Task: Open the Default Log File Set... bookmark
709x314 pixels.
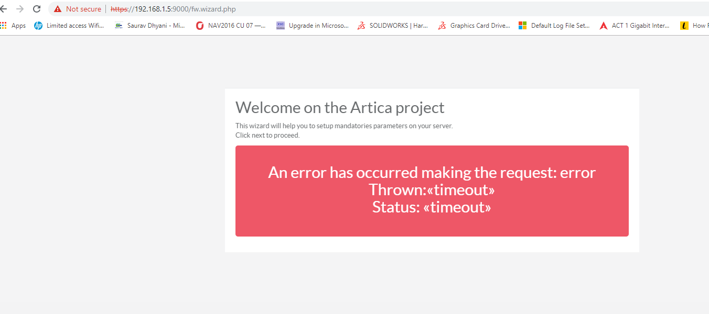Action: 554,25
